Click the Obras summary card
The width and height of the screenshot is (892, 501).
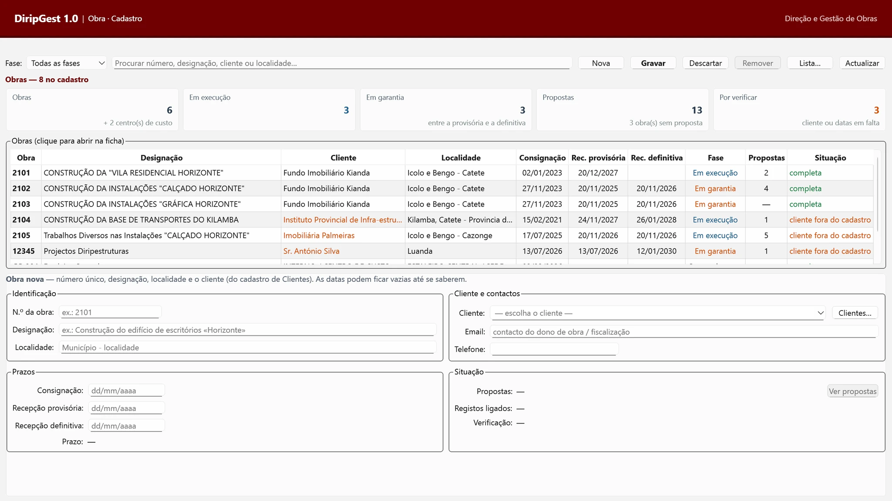click(92, 110)
